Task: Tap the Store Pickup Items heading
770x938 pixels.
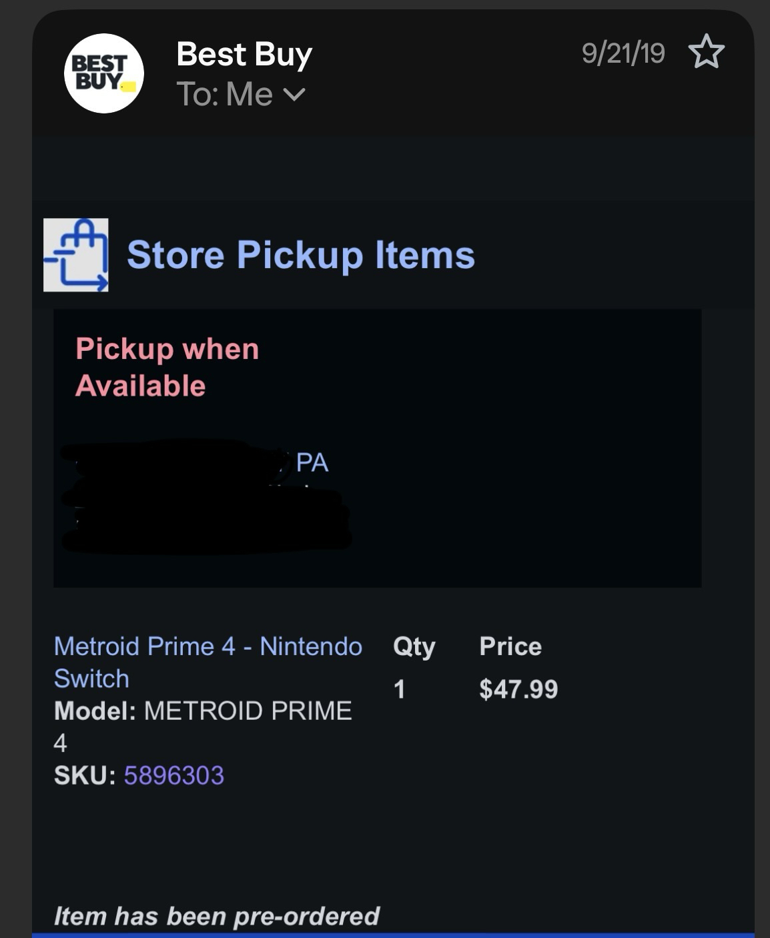Action: coord(301,255)
